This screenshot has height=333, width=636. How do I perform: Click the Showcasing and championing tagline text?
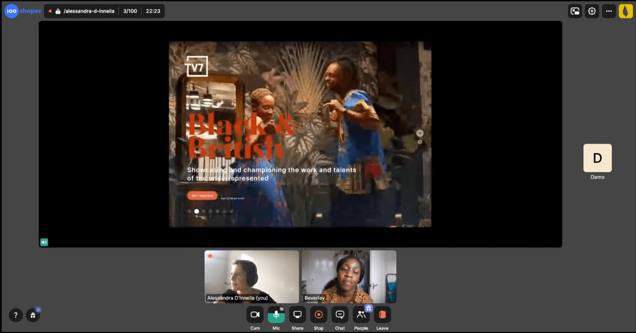coord(271,174)
